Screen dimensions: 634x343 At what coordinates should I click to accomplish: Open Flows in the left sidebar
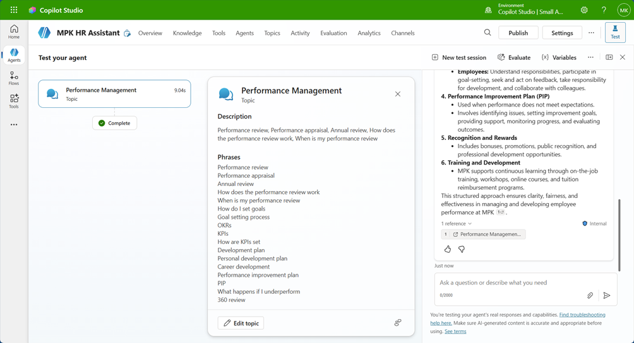(x=14, y=78)
